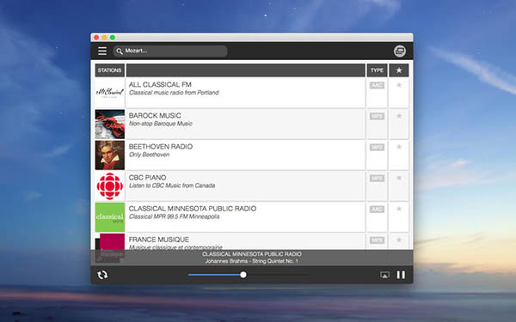This screenshot has width=516, height=322.
Task: Click MP3 badge for CBC Piano
Action: (377, 179)
